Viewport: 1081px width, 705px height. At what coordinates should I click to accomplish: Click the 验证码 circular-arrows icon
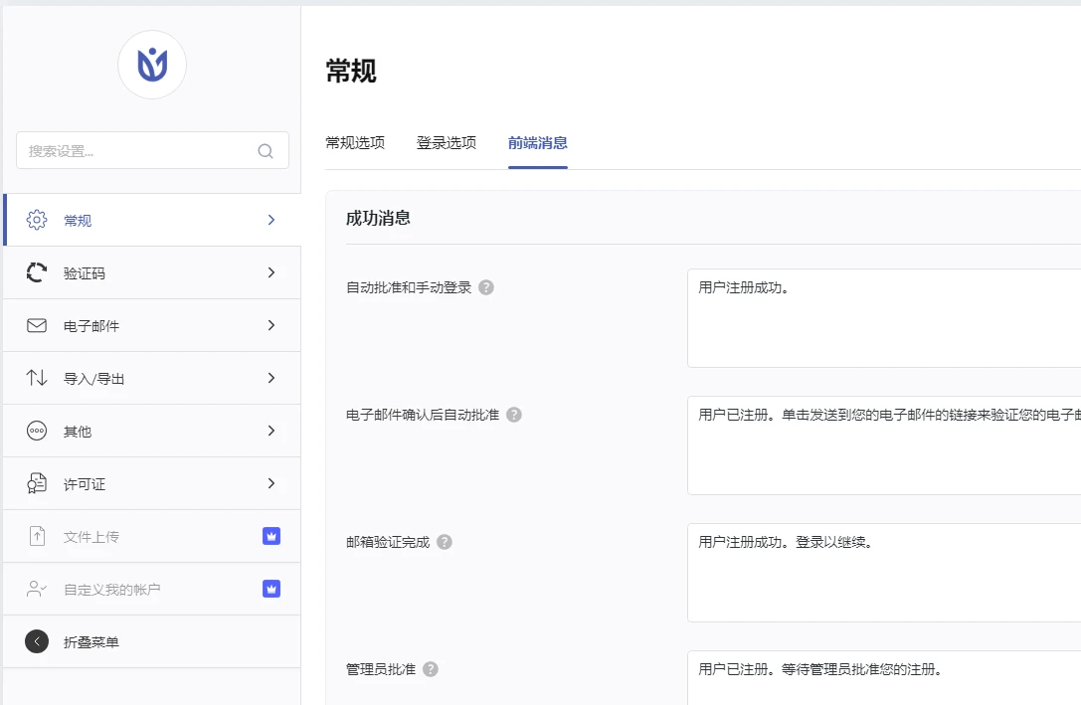point(36,272)
